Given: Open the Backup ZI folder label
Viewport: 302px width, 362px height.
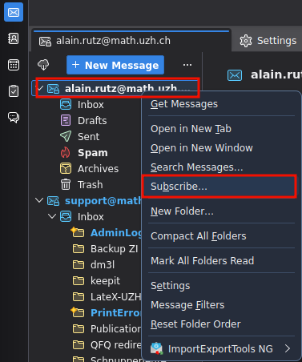Looking at the screenshot, I should pos(114,249).
